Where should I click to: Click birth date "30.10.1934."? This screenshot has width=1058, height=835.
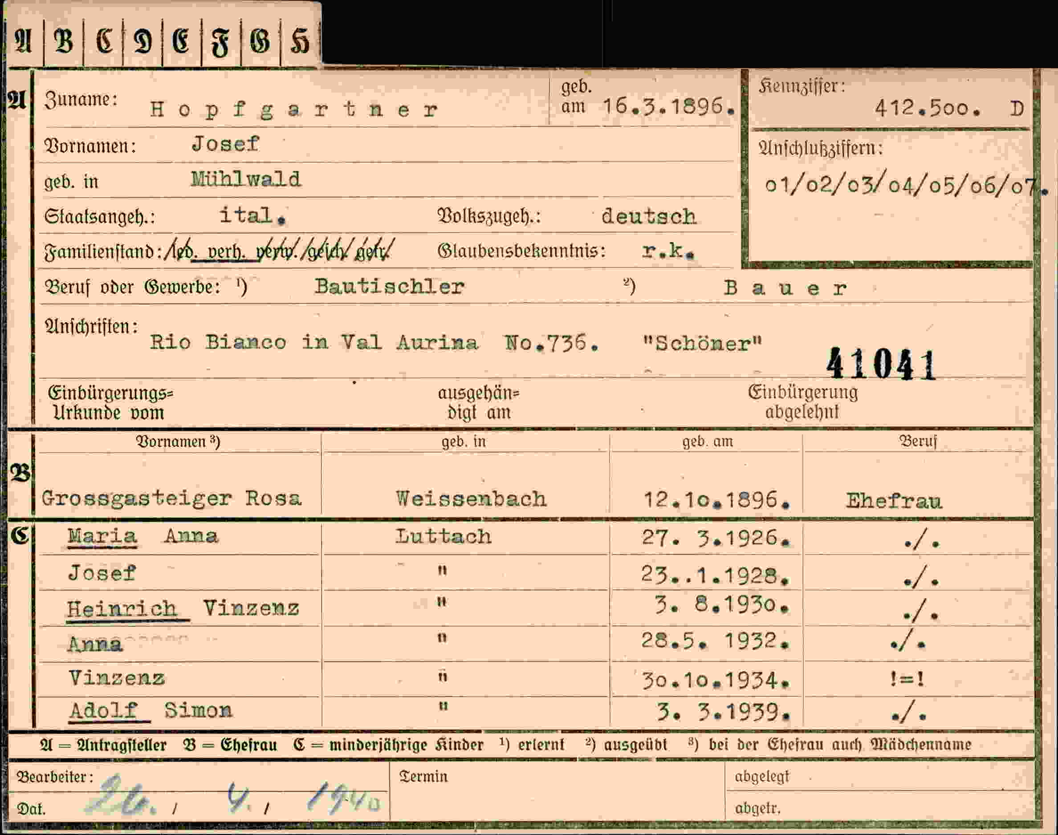pos(716,680)
